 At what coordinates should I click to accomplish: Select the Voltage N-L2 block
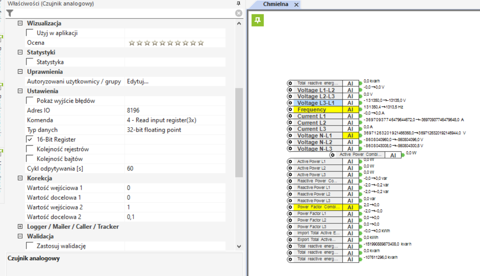[316, 142]
